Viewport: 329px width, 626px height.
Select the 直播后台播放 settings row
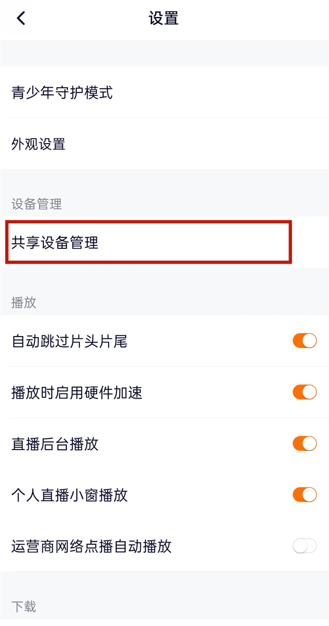point(54,443)
